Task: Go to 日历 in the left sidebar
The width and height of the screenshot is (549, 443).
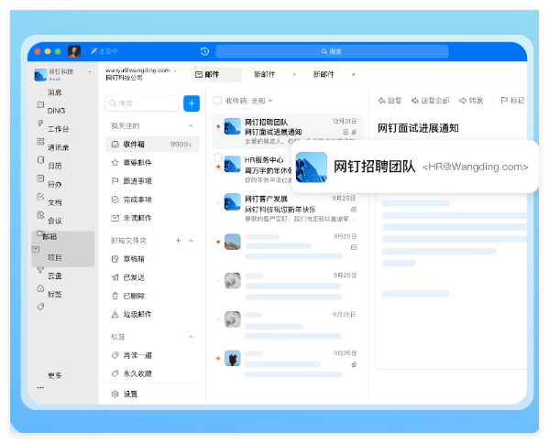Action: pos(55,166)
